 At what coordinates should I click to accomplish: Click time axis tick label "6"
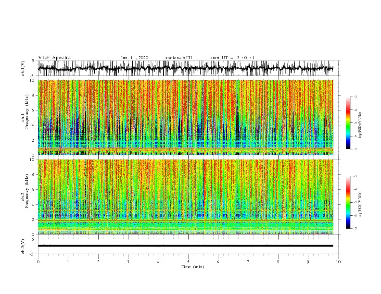click(x=218, y=262)
